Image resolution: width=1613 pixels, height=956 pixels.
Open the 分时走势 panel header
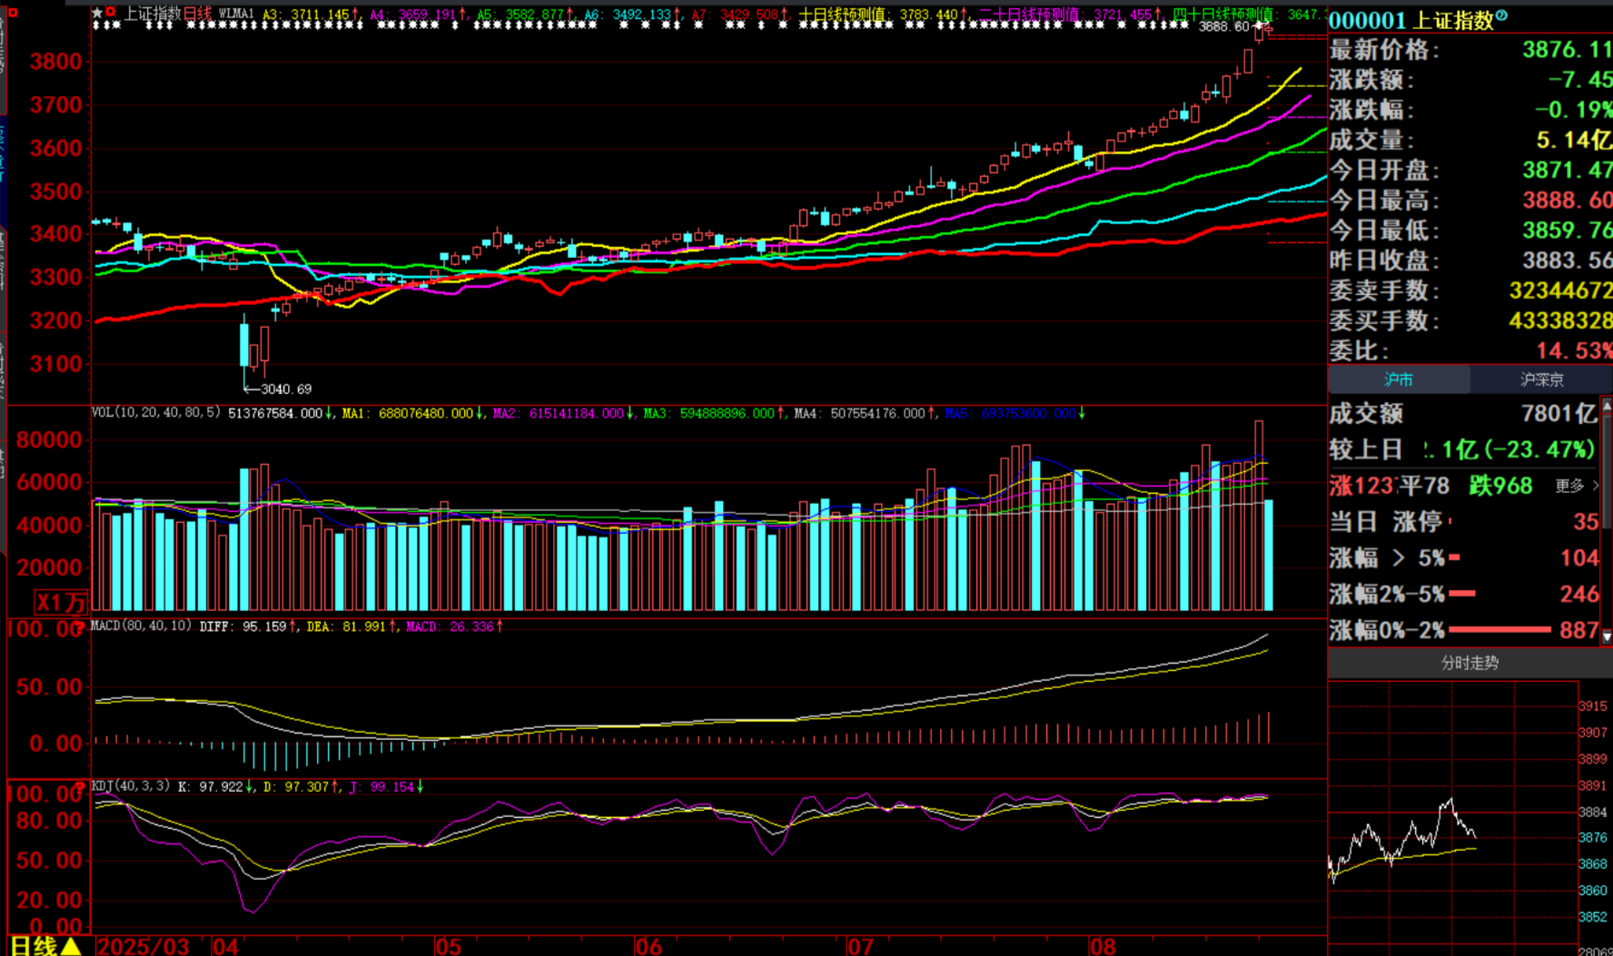point(1470,663)
